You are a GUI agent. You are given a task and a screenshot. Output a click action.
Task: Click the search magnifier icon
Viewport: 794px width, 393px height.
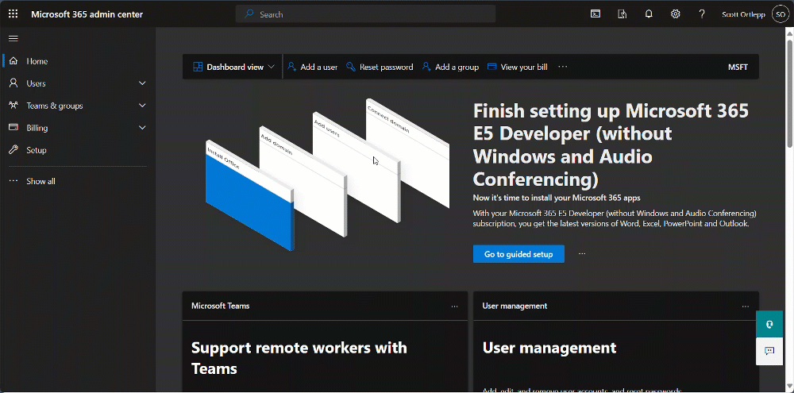coord(249,14)
